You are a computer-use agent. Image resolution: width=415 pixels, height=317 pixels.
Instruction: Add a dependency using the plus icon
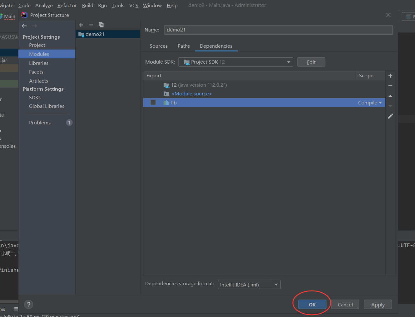pyautogui.click(x=390, y=76)
